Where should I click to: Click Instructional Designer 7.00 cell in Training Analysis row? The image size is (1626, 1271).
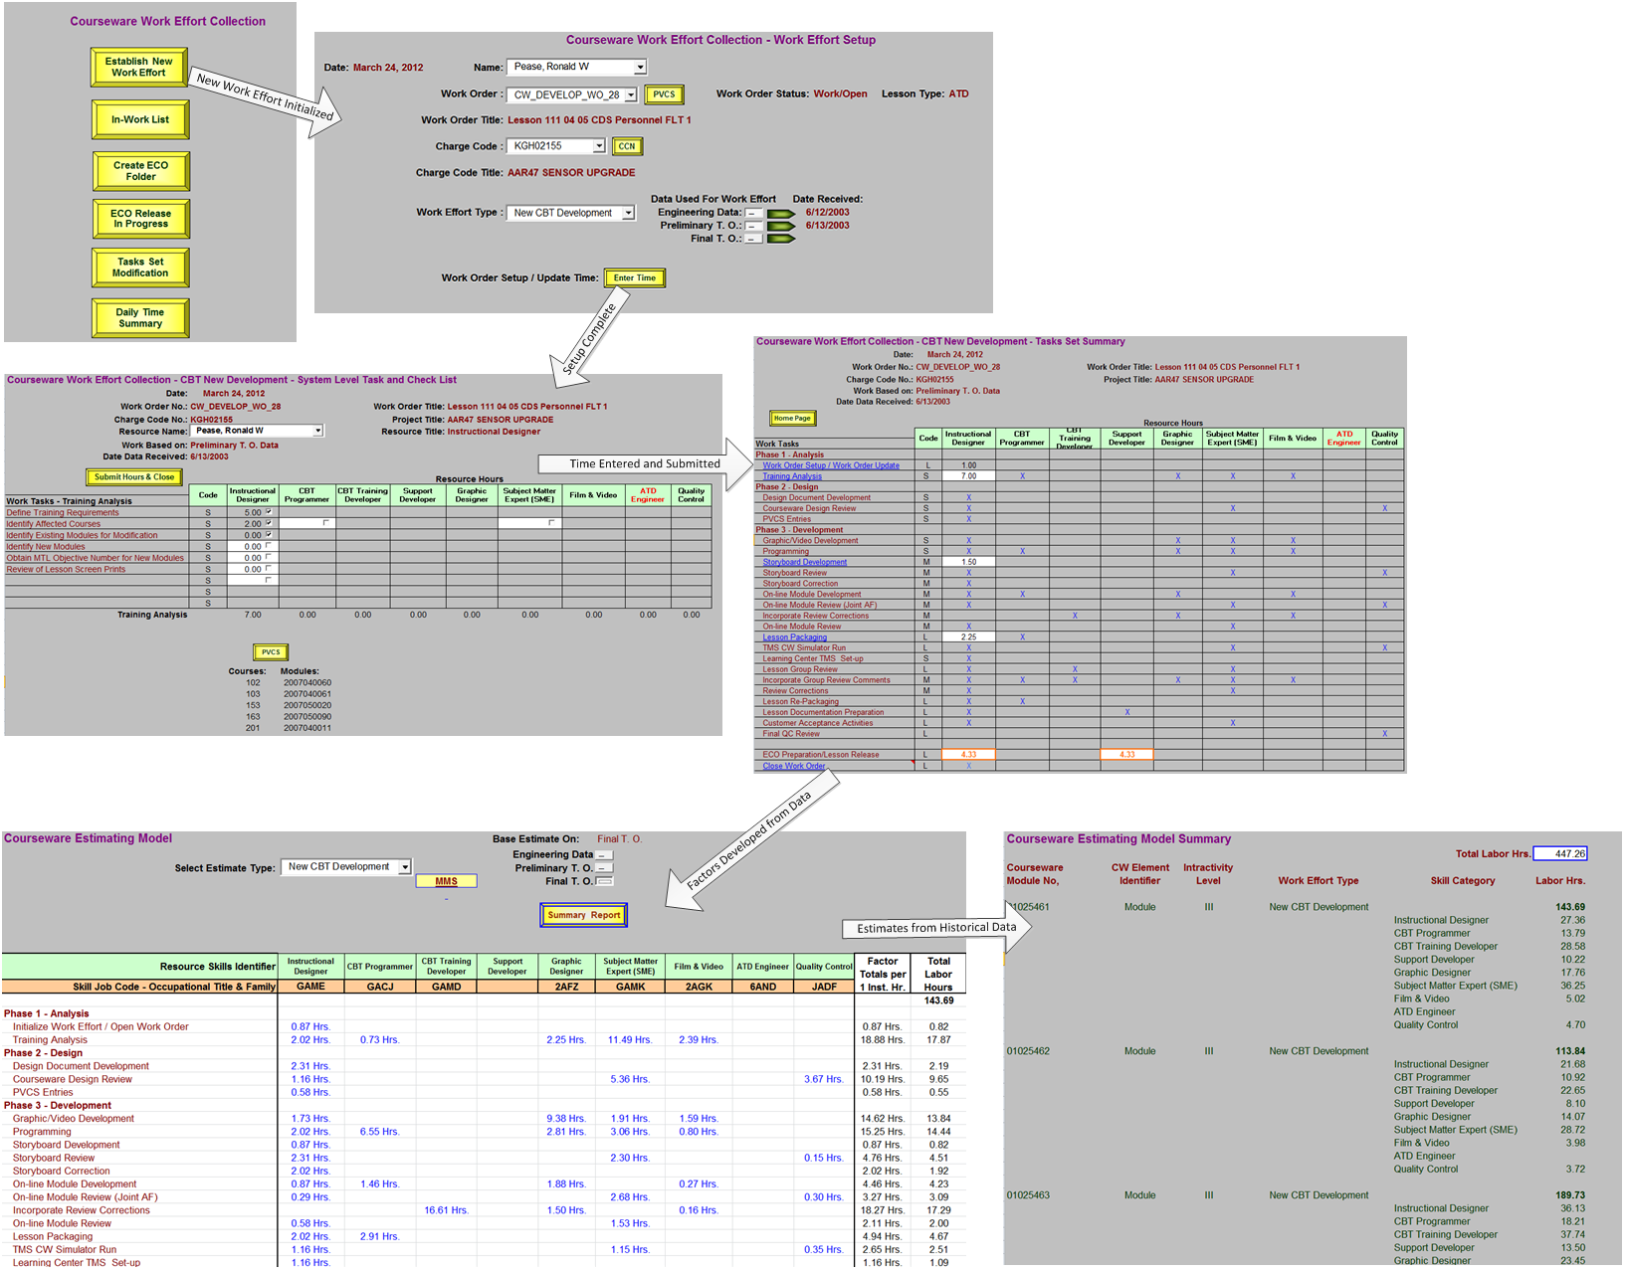[968, 476]
